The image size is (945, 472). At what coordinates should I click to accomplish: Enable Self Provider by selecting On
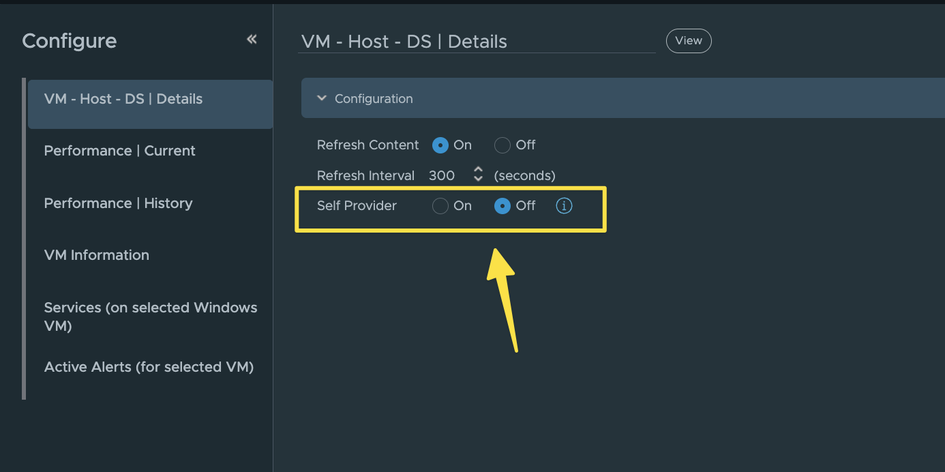tap(440, 205)
